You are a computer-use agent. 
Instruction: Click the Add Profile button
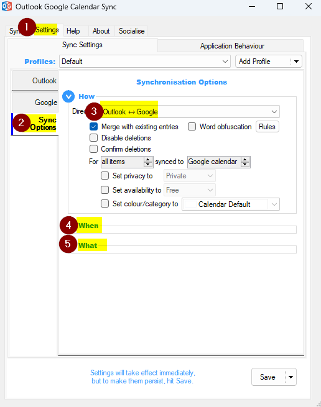(x=263, y=62)
